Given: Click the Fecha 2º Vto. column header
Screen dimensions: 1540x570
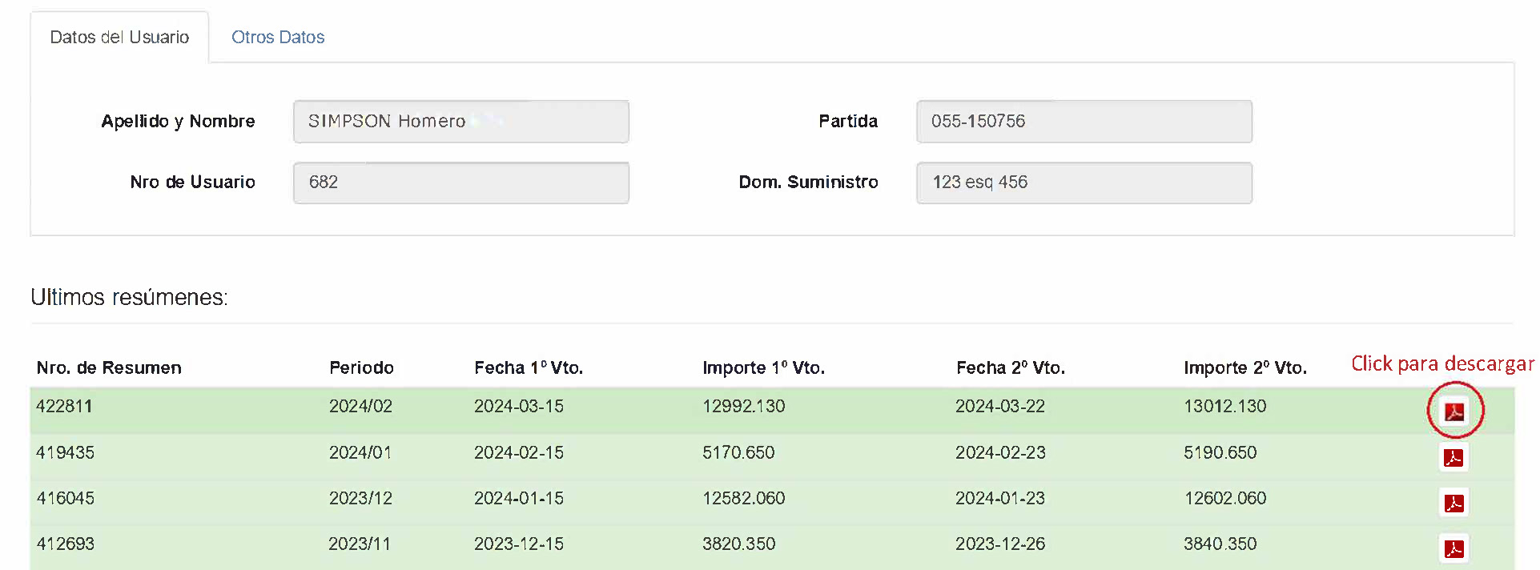Looking at the screenshot, I should [1010, 367].
